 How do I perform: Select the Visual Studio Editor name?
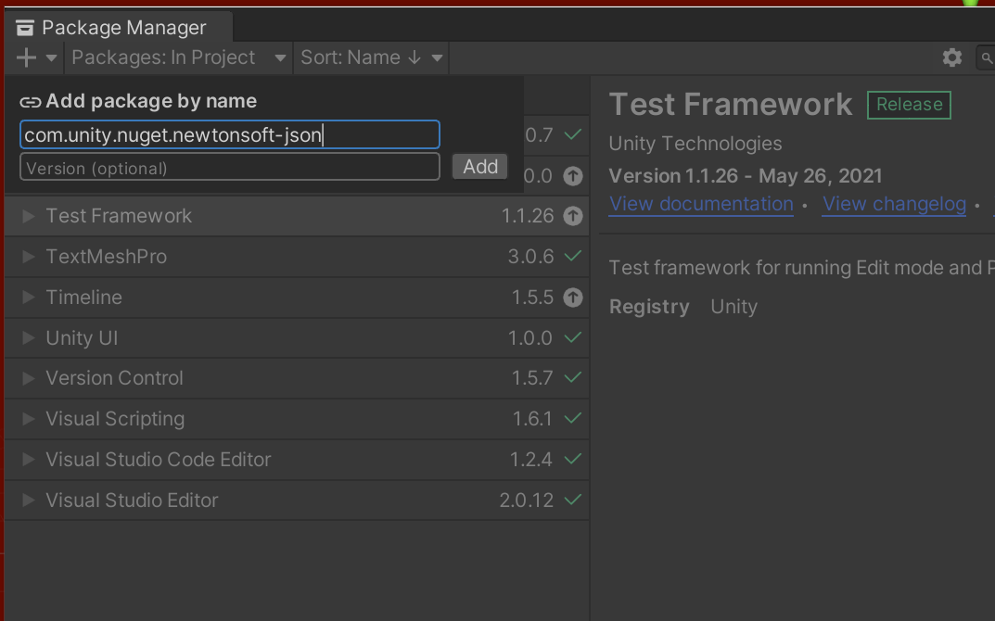(x=132, y=501)
